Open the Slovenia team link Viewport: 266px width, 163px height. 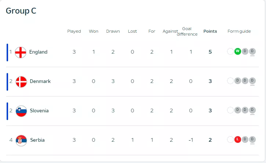point(39,111)
